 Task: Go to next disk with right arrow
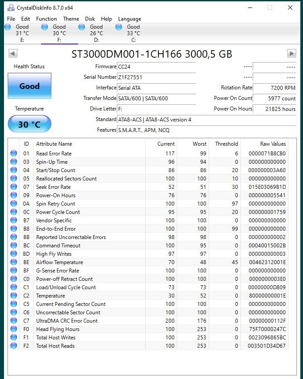[x=292, y=53]
